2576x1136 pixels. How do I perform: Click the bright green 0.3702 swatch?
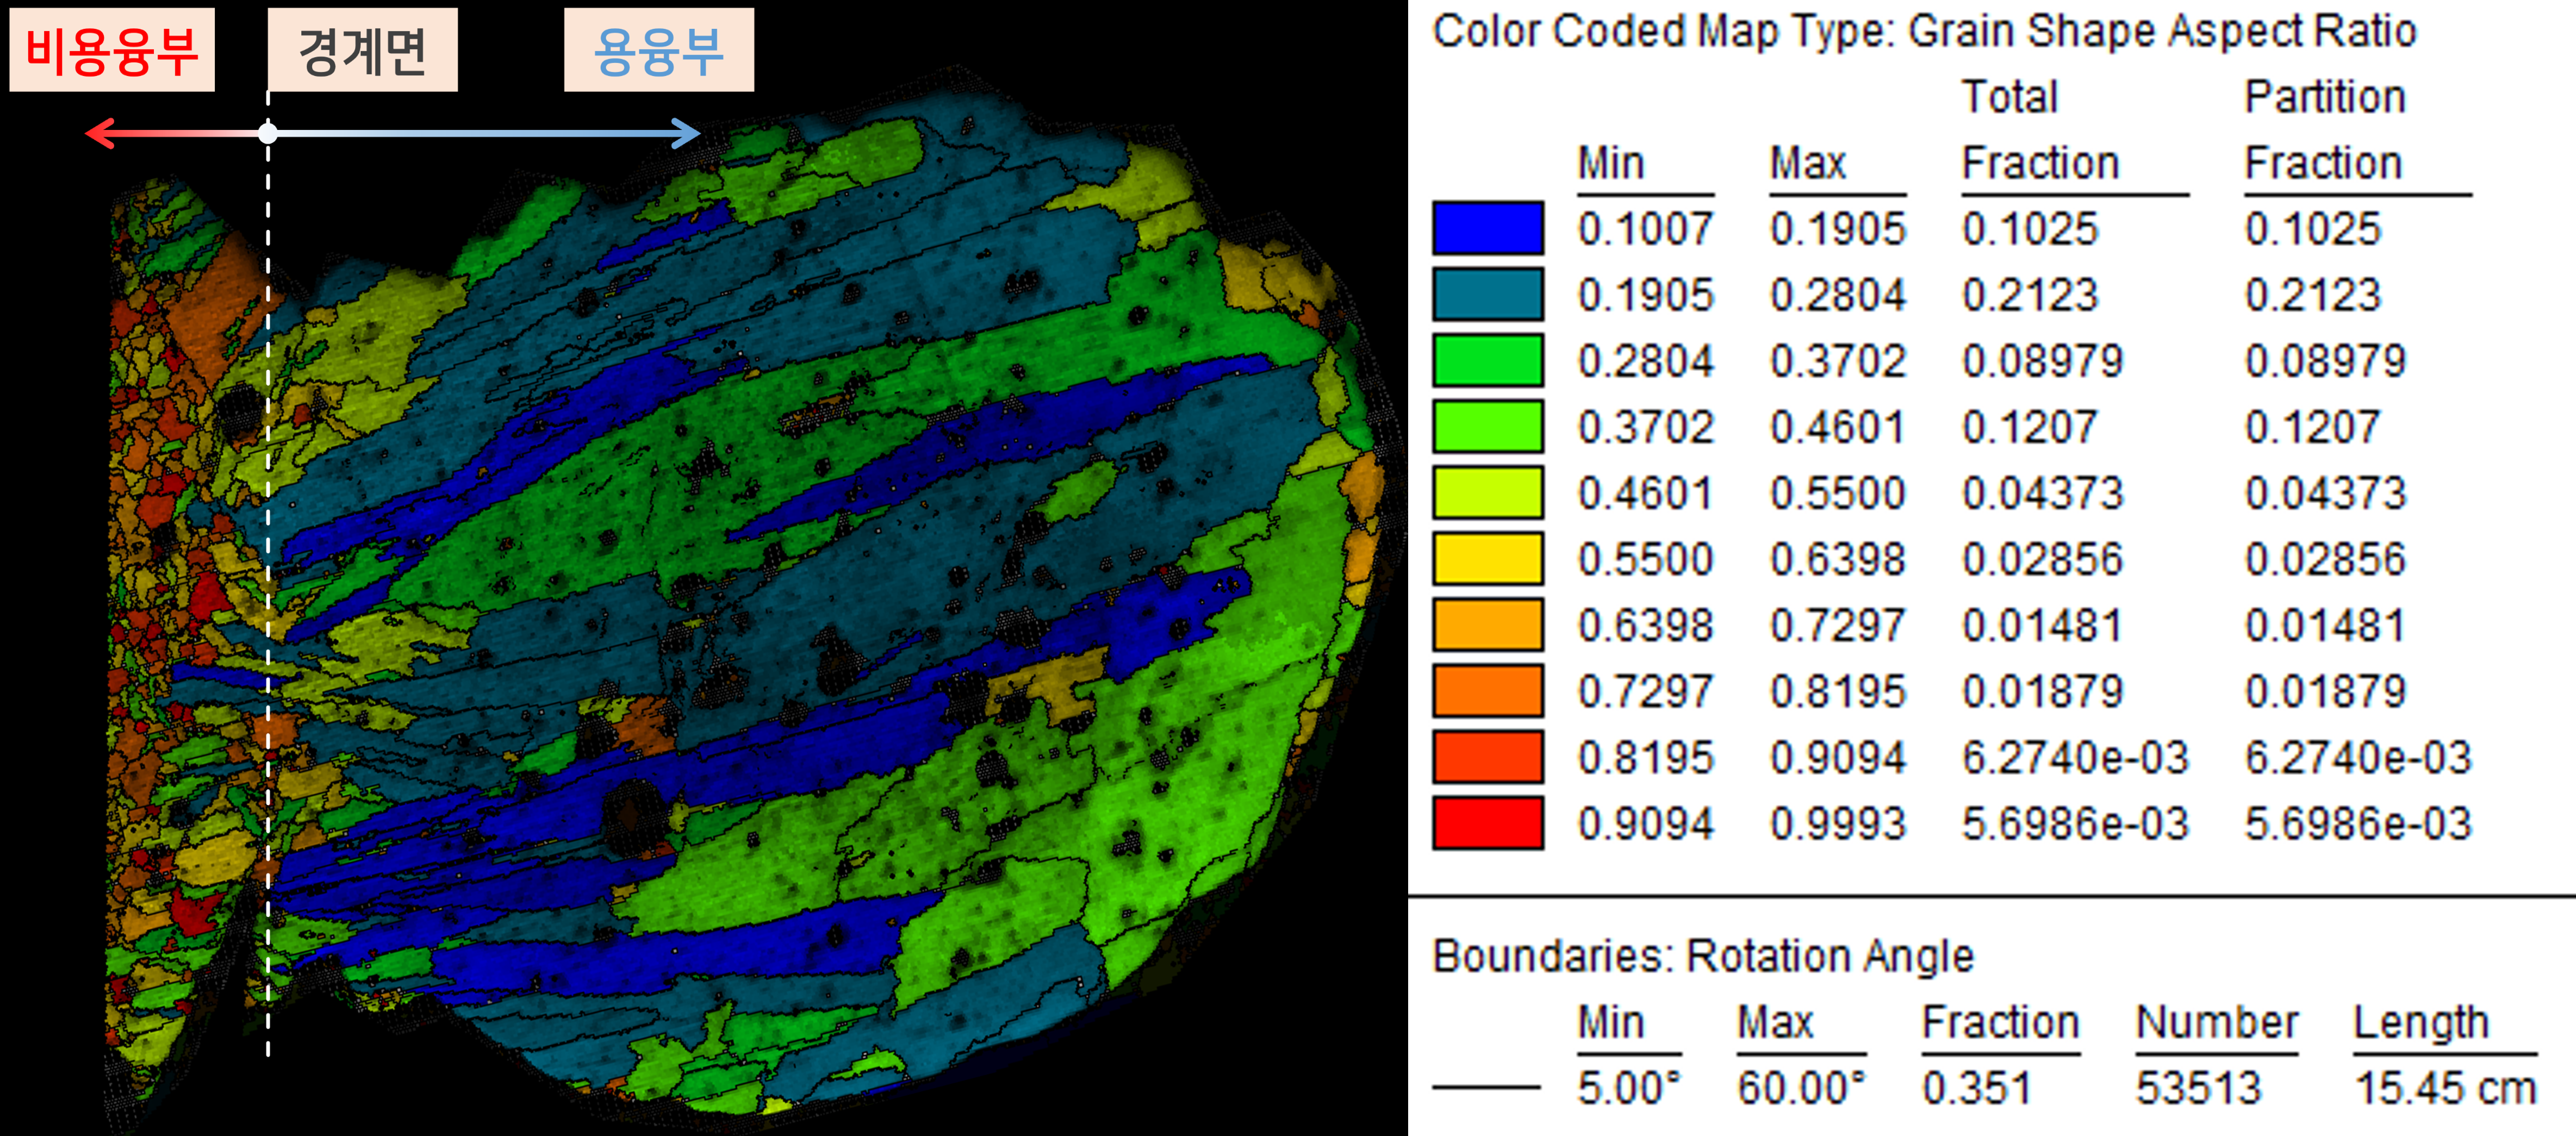1487,426
